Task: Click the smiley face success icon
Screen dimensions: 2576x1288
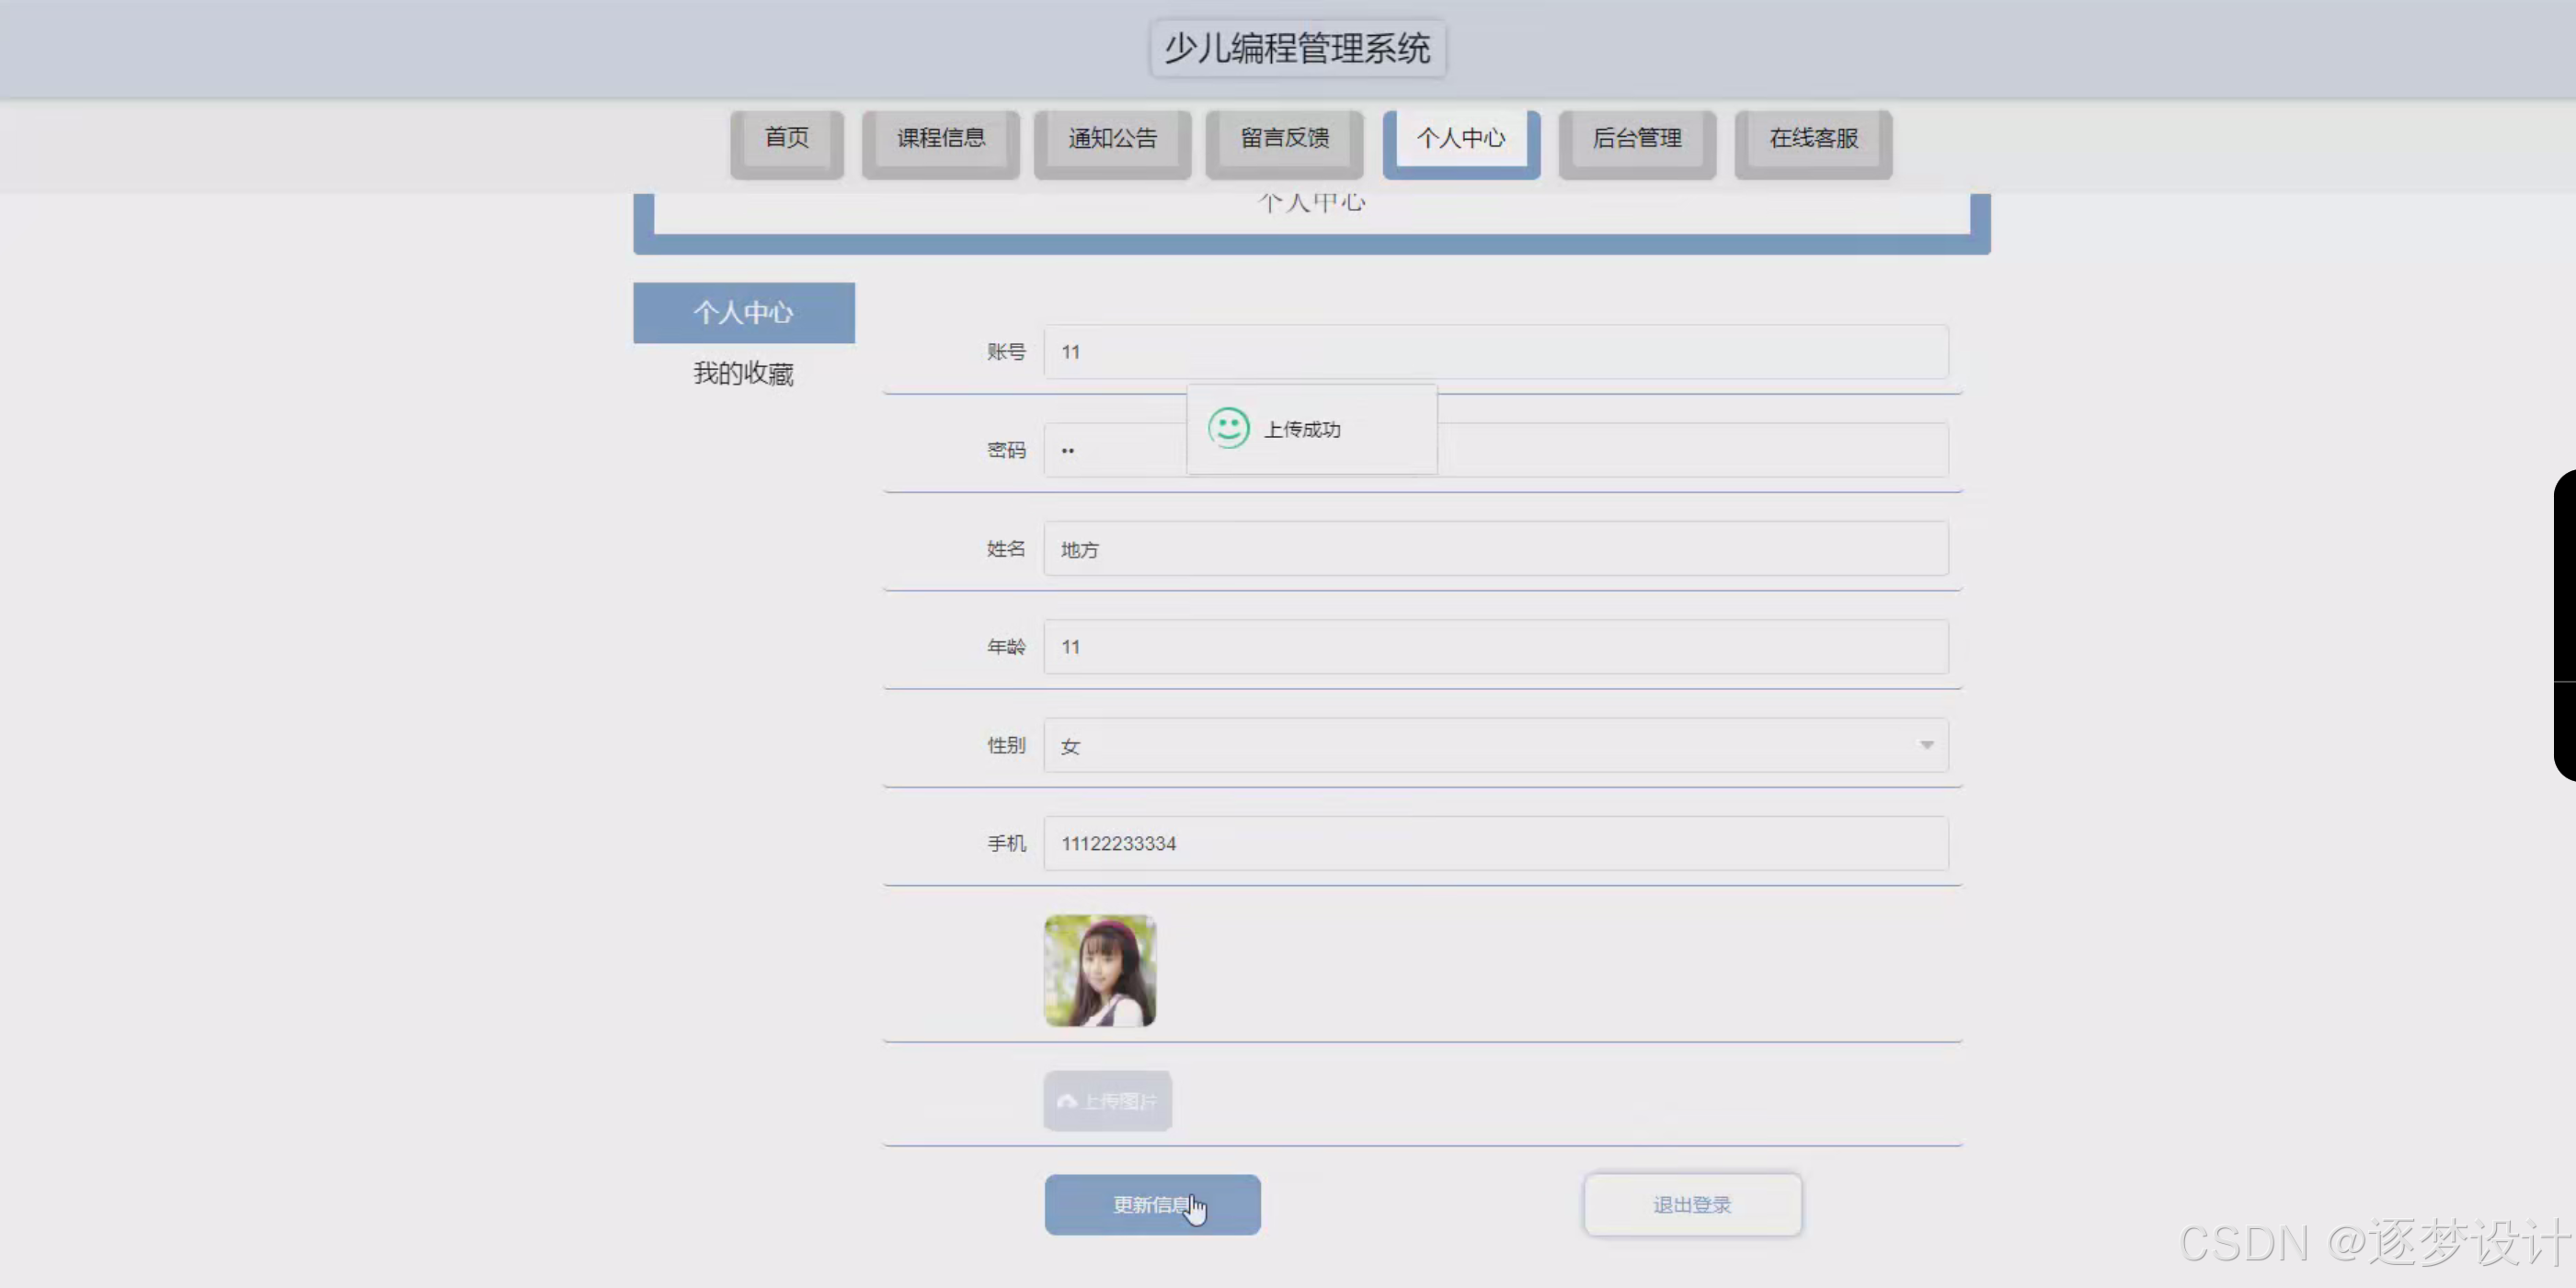Action: (1228, 428)
